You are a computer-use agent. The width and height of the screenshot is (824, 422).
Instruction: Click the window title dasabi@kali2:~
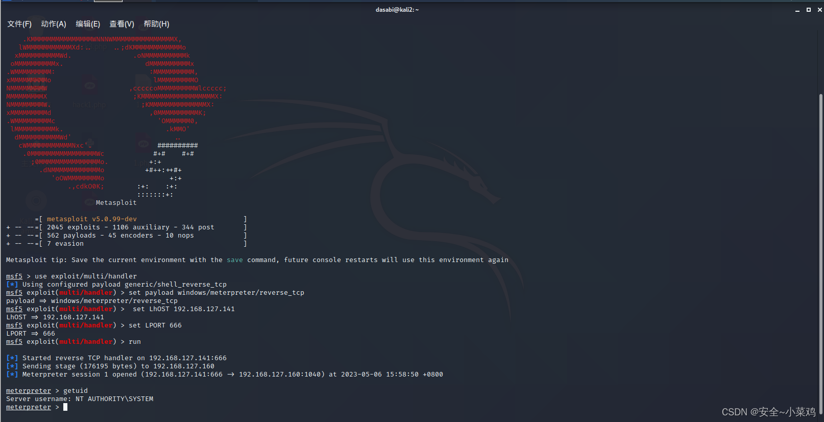[397, 10]
